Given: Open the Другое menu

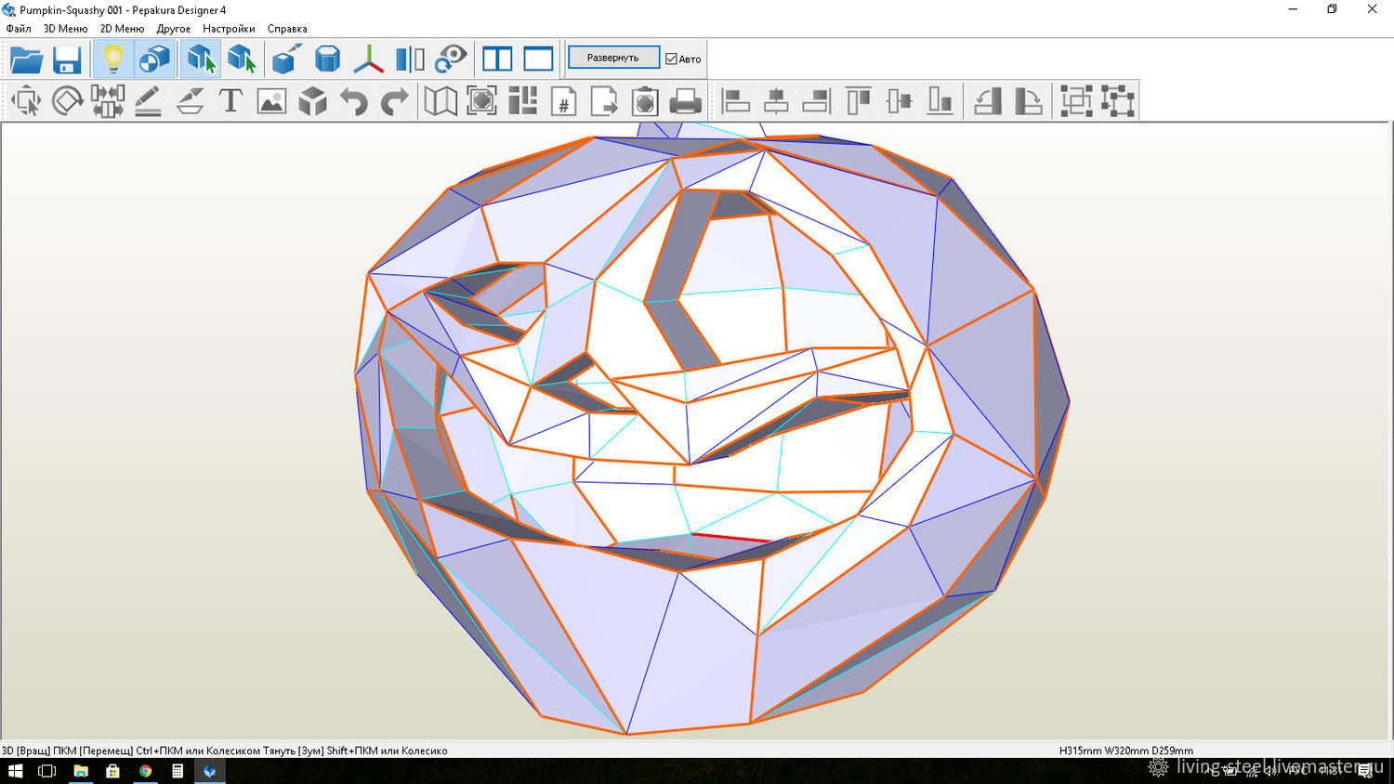Looking at the screenshot, I should click(174, 29).
